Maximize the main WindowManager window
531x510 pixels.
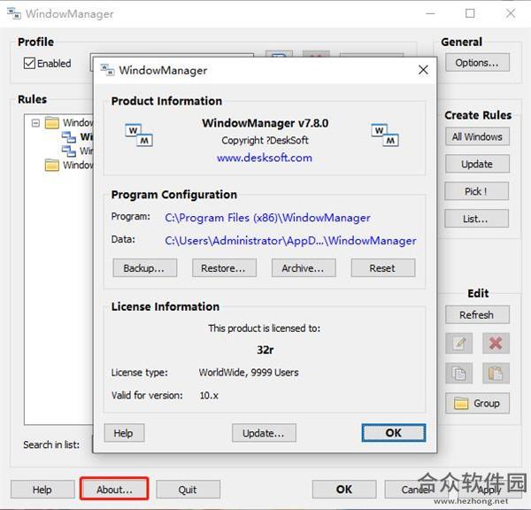470,13
